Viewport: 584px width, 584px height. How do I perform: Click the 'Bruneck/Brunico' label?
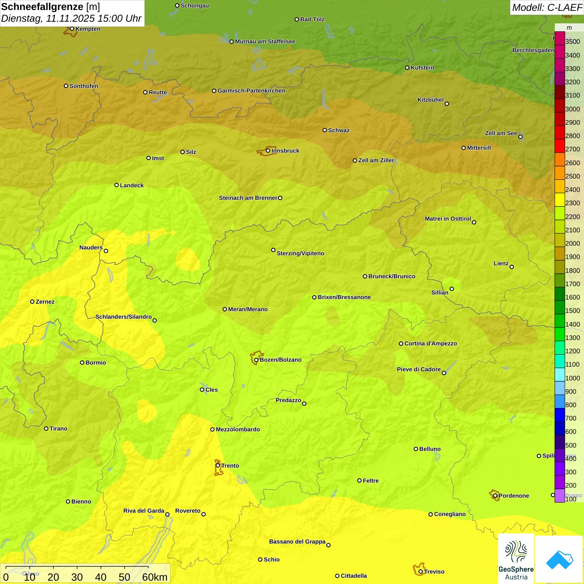pos(392,276)
